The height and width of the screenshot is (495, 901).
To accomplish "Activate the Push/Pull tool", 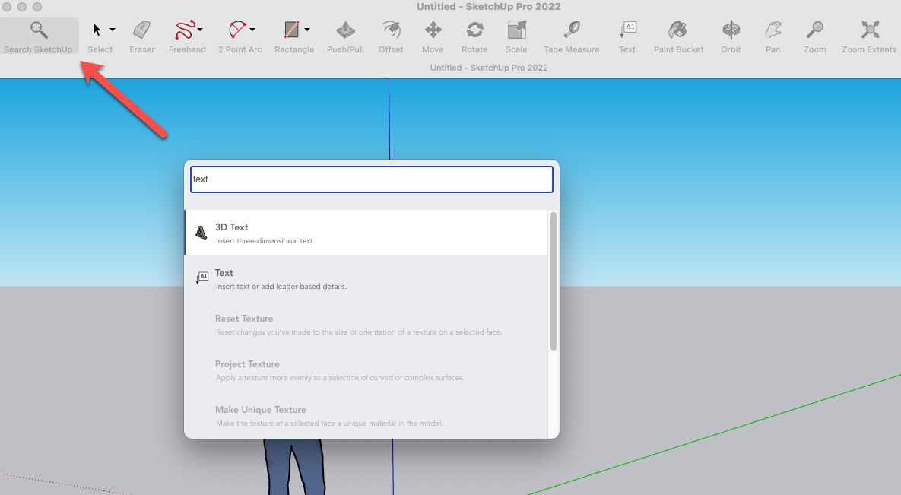I will [x=345, y=36].
